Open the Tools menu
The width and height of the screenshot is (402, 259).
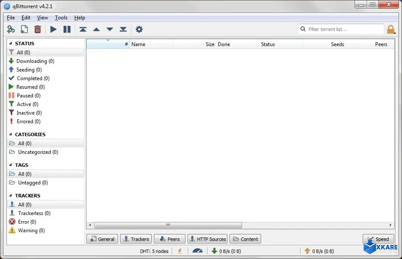pos(61,18)
